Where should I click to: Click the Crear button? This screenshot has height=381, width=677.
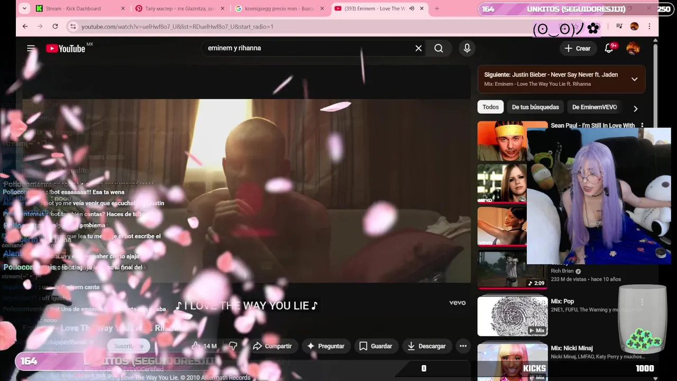point(577,48)
